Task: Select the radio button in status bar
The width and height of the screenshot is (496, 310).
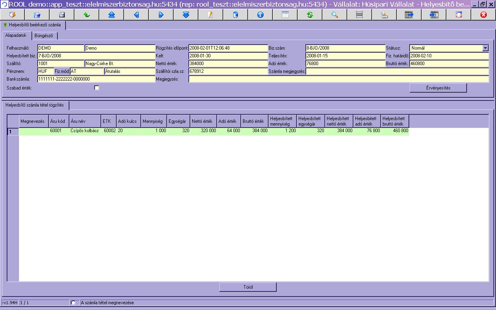Action: pos(73,303)
